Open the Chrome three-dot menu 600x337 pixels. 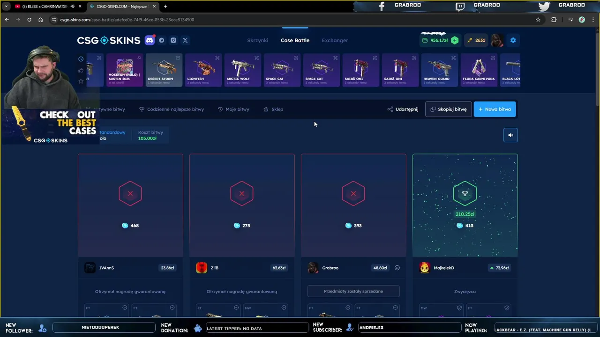point(593,20)
